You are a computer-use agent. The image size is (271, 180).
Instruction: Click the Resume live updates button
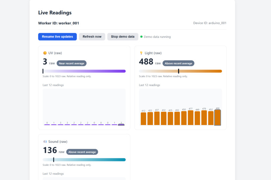coord(57,37)
